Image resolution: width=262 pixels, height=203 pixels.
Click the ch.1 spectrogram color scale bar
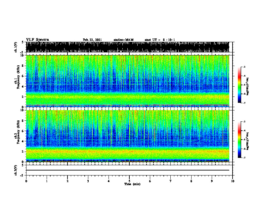(239, 85)
